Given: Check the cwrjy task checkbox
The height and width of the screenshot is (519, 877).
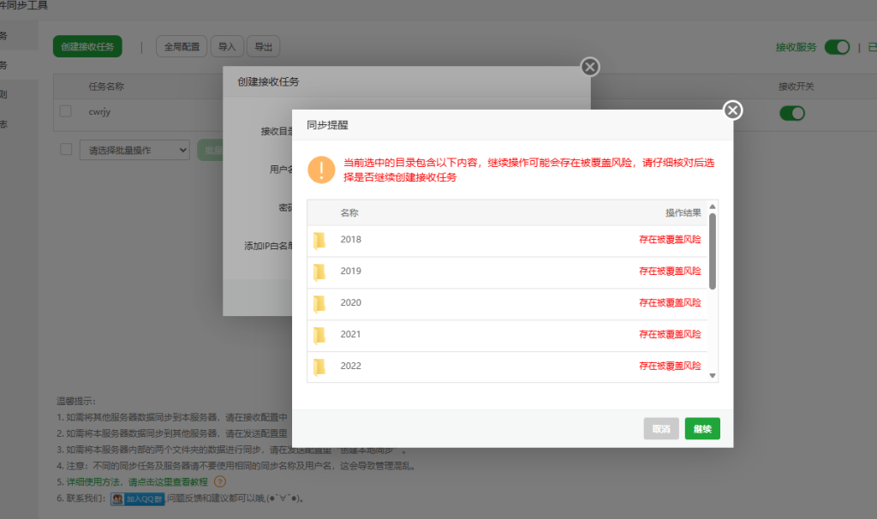Looking at the screenshot, I should (65, 110).
